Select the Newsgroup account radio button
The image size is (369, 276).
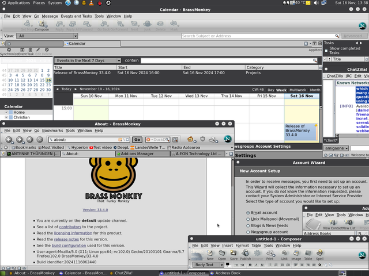pyautogui.click(x=248, y=232)
